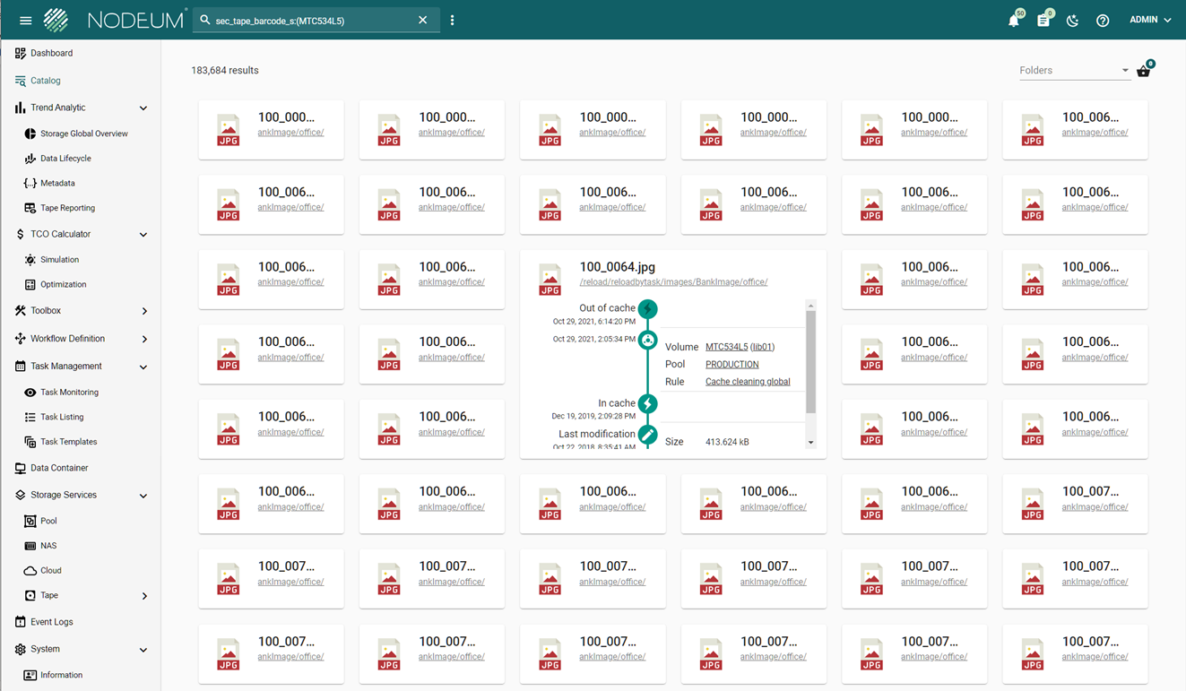Open the Folders dropdown
Image resolution: width=1186 pixels, height=691 pixels.
(x=1074, y=71)
